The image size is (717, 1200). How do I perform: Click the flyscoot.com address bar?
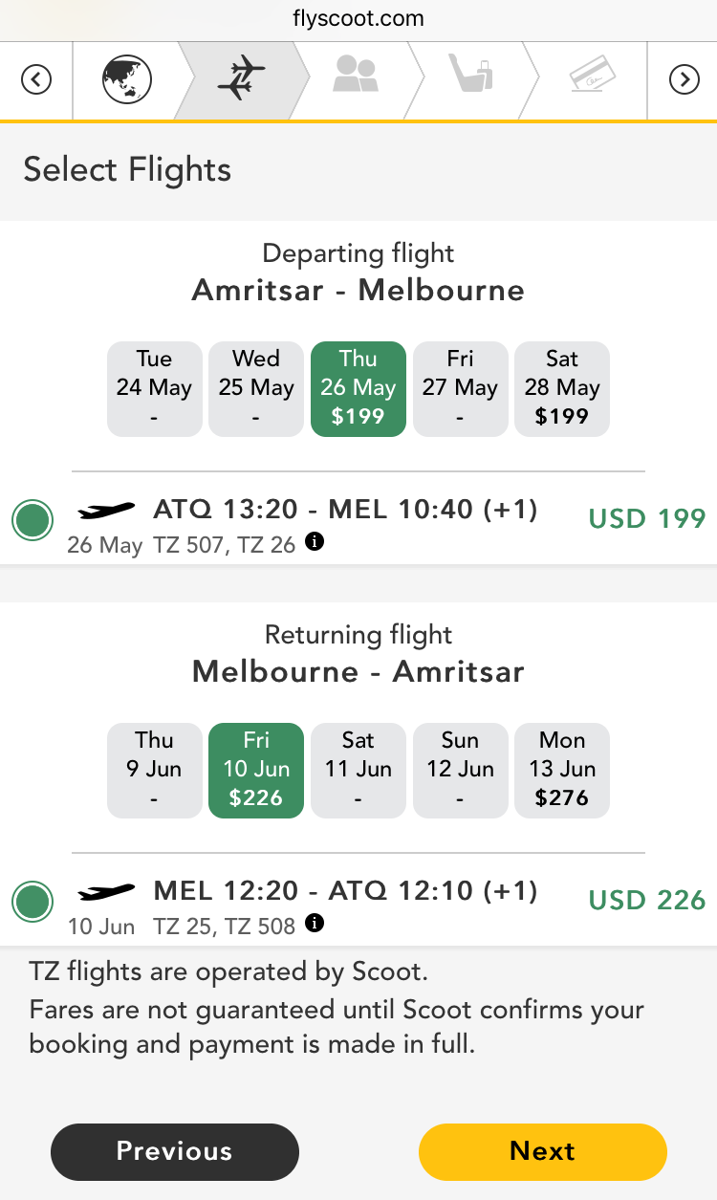point(358,19)
